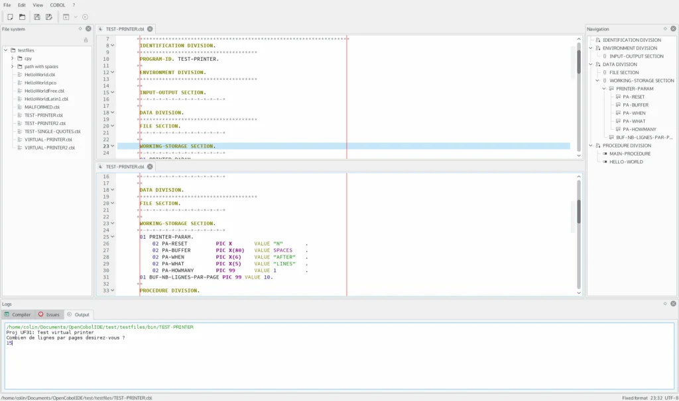
Task: Click the Compiler tab icon in Logs
Action: (7, 314)
